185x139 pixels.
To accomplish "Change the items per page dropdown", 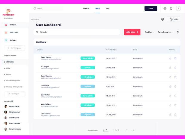I will pyautogui.click(x=105, y=130).
